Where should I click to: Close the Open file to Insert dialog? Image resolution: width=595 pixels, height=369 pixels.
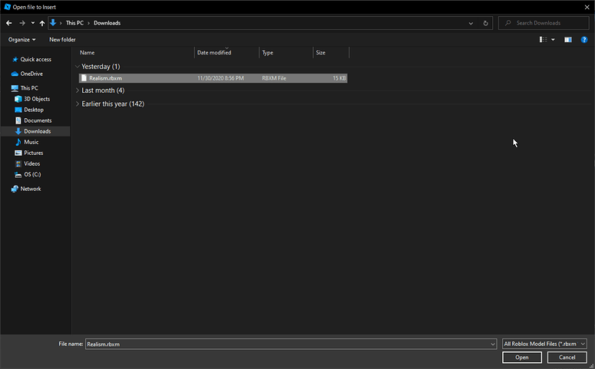[x=587, y=7]
